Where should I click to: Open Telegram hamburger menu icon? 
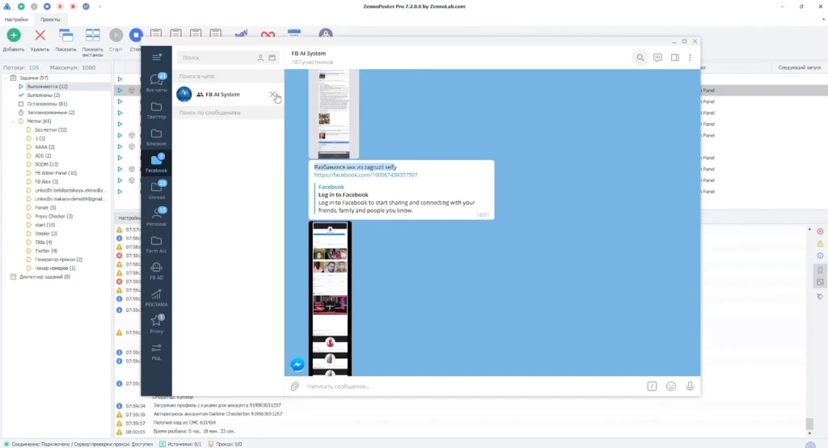(156, 57)
